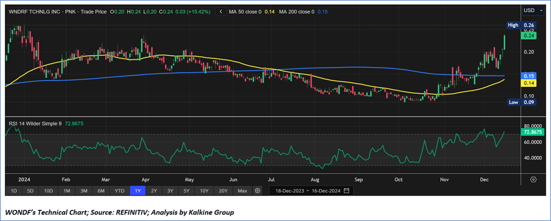Viewport: 551px width, 221px height.
Task: Click the calendar icon beside date range
Action: click(347, 190)
